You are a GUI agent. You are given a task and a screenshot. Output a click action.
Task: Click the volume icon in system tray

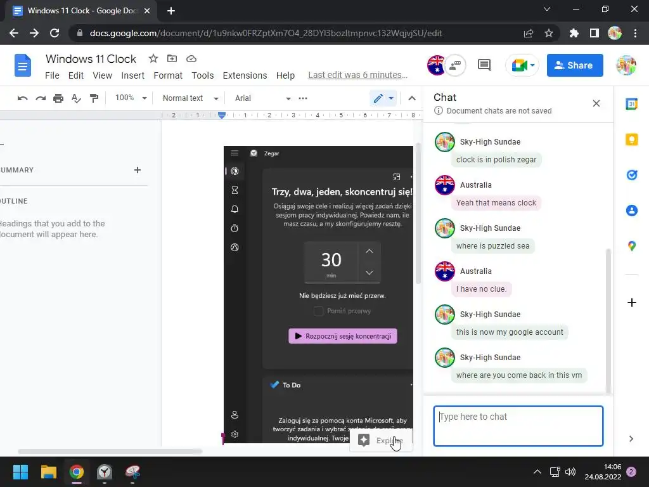[x=570, y=472]
